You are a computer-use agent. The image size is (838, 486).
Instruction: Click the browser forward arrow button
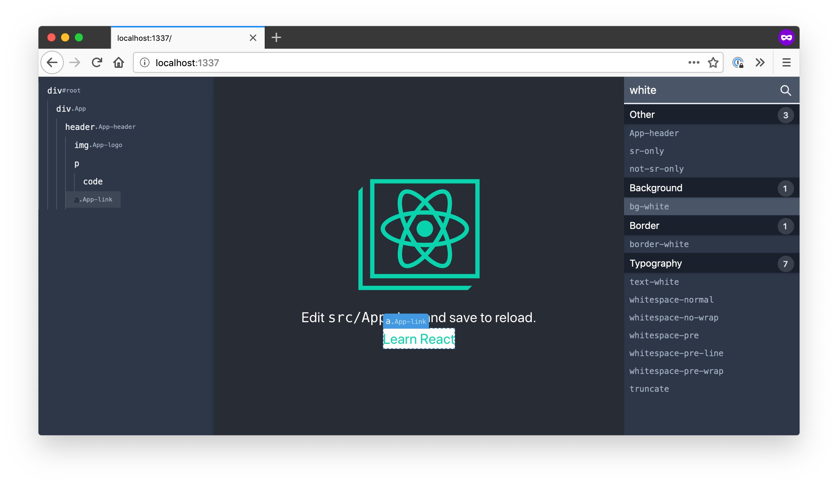pos(75,62)
